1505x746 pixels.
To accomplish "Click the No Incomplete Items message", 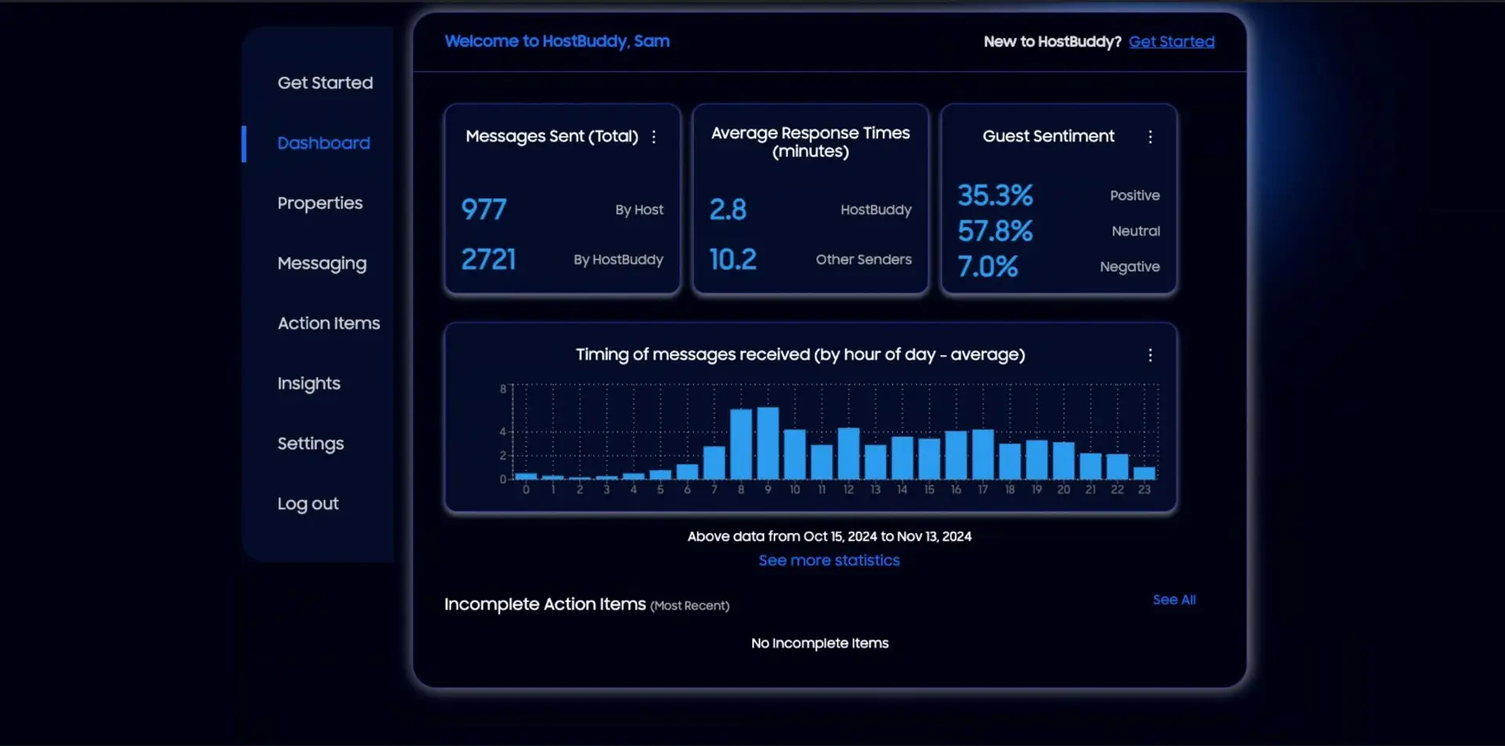I will (x=820, y=643).
